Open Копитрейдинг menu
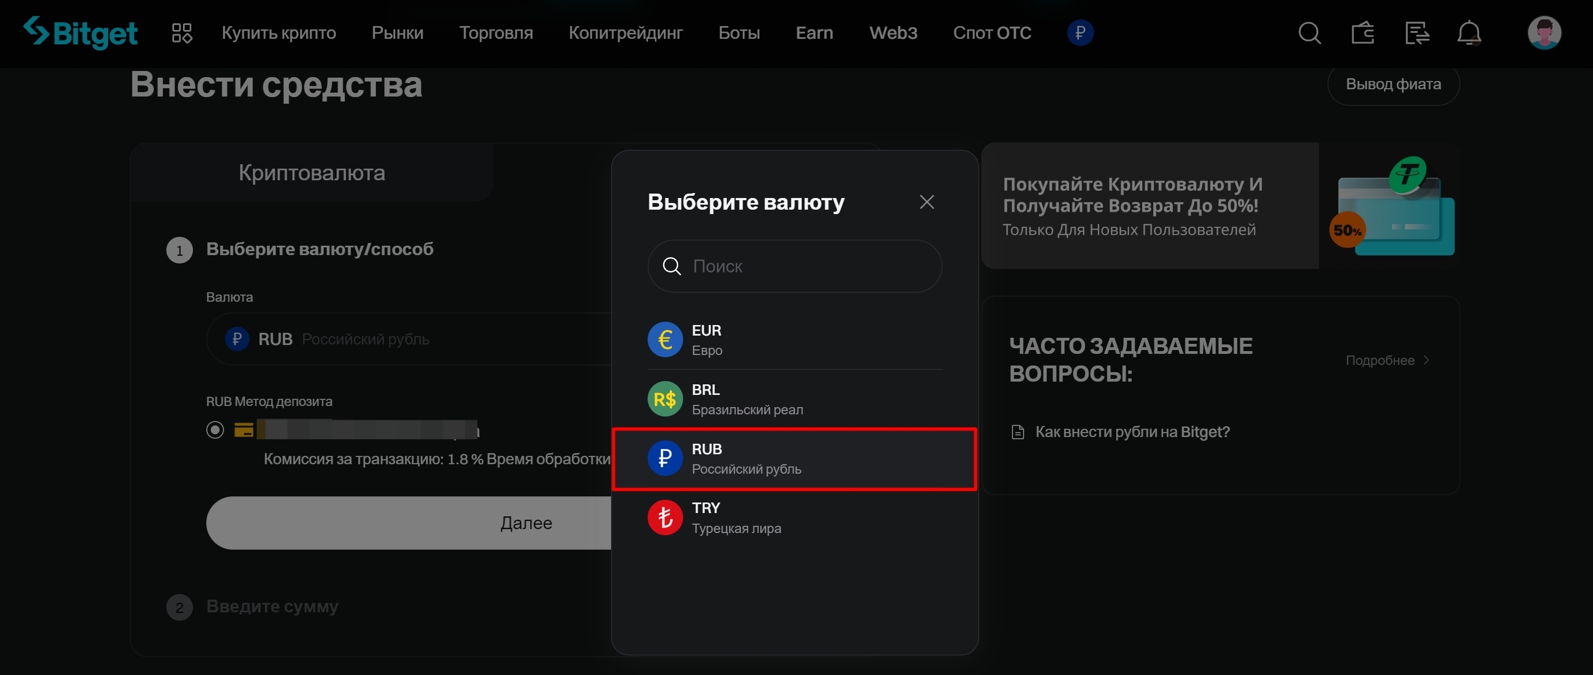This screenshot has height=675, width=1593. tap(626, 33)
